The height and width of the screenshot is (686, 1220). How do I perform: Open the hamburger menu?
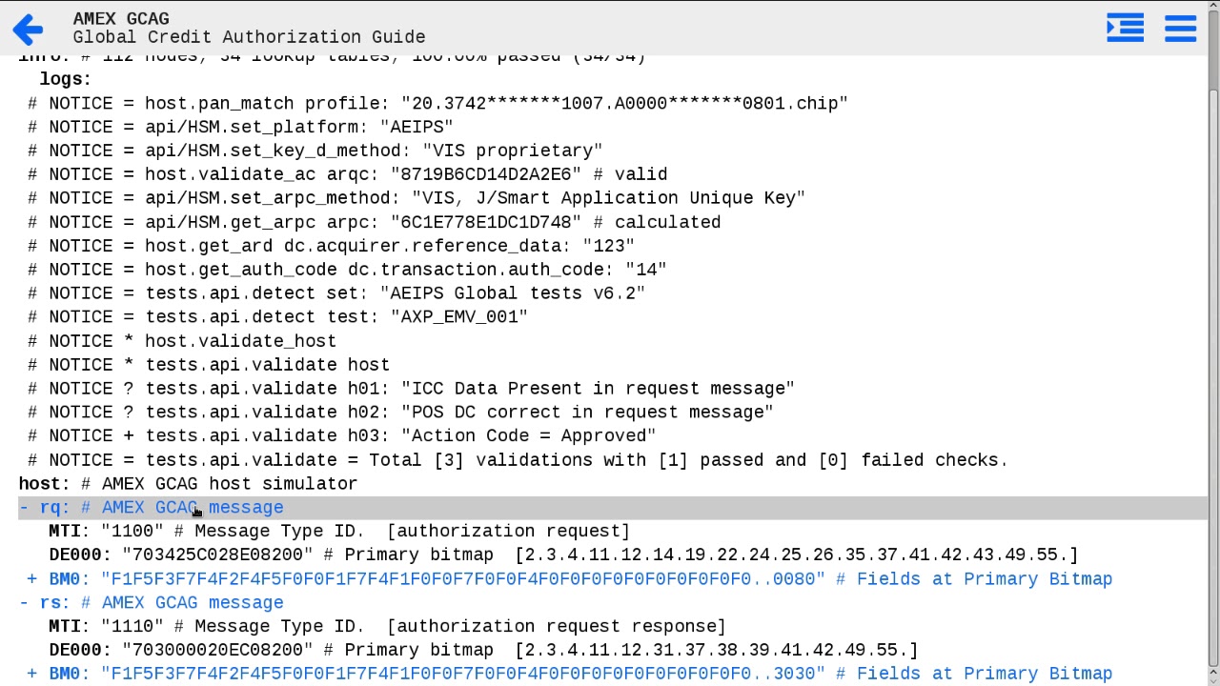pos(1180,29)
